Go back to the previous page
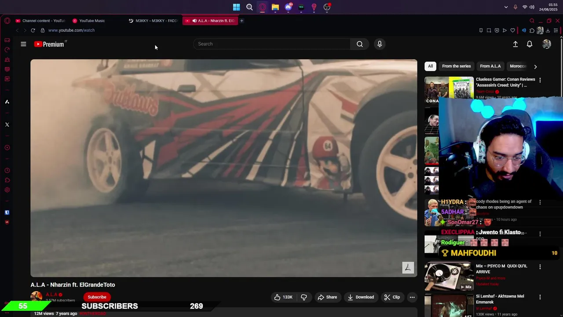563x317 pixels. click(x=17, y=30)
